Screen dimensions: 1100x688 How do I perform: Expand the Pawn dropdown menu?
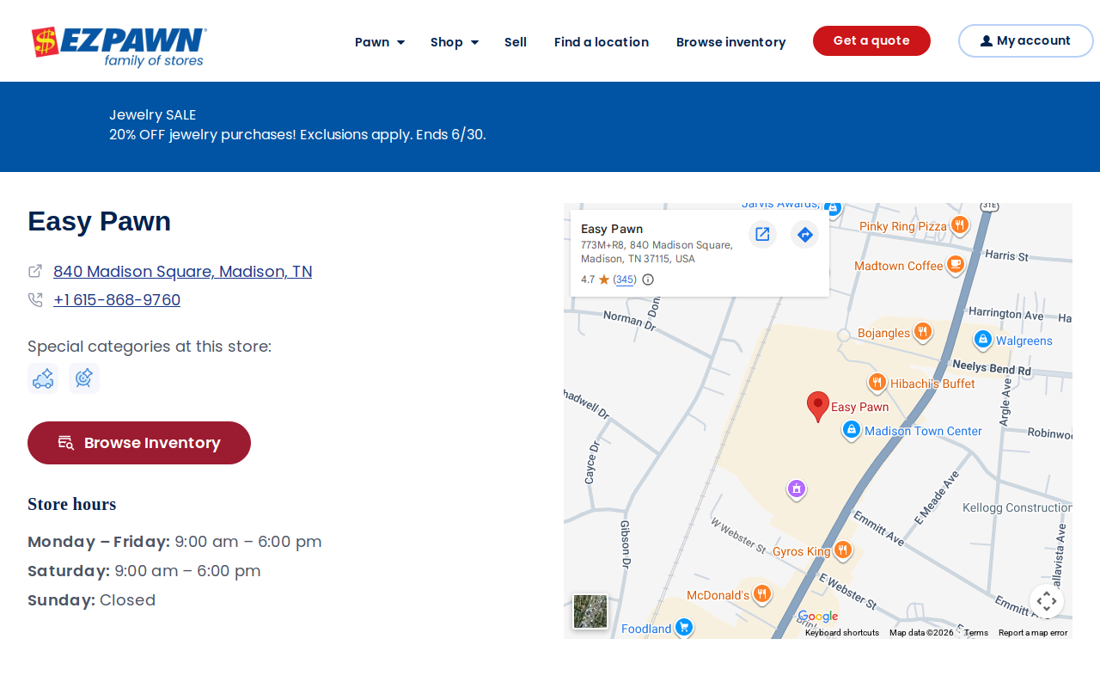pyautogui.click(x=380, y=42)
